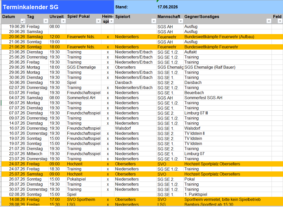Viewport: 283px width, 207px height.
Task: Click 'Walsdorf' in the Spielort column
Action: pyautogui.click(x=135, y=128)
